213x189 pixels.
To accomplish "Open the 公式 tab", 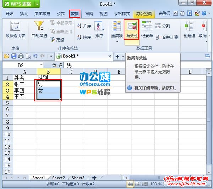I will (60, 14).
